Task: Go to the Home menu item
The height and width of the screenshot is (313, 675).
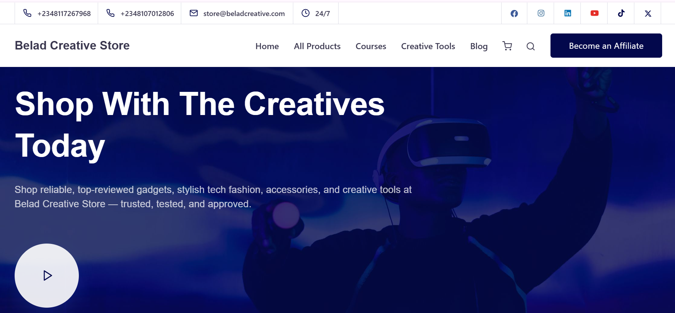Action: click(267, 46)
